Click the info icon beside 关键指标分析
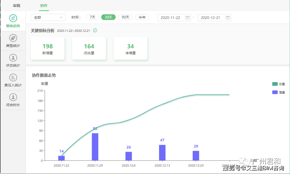Screen dimensions: 290x174 coord(95,30)
